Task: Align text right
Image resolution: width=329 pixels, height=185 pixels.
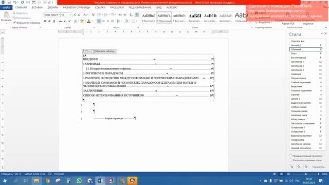Action: click(108, 21)
